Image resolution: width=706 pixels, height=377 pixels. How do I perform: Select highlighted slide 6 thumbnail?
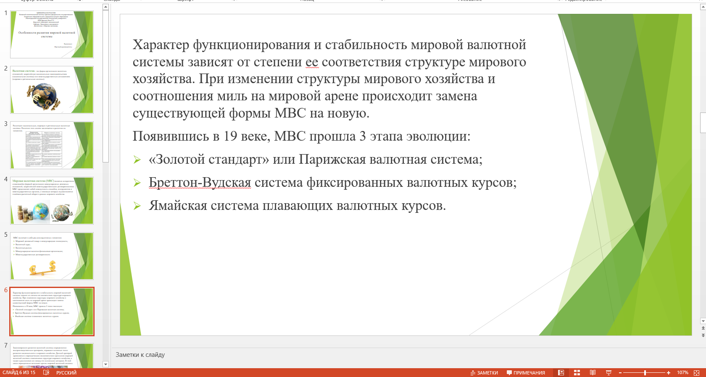52,312
